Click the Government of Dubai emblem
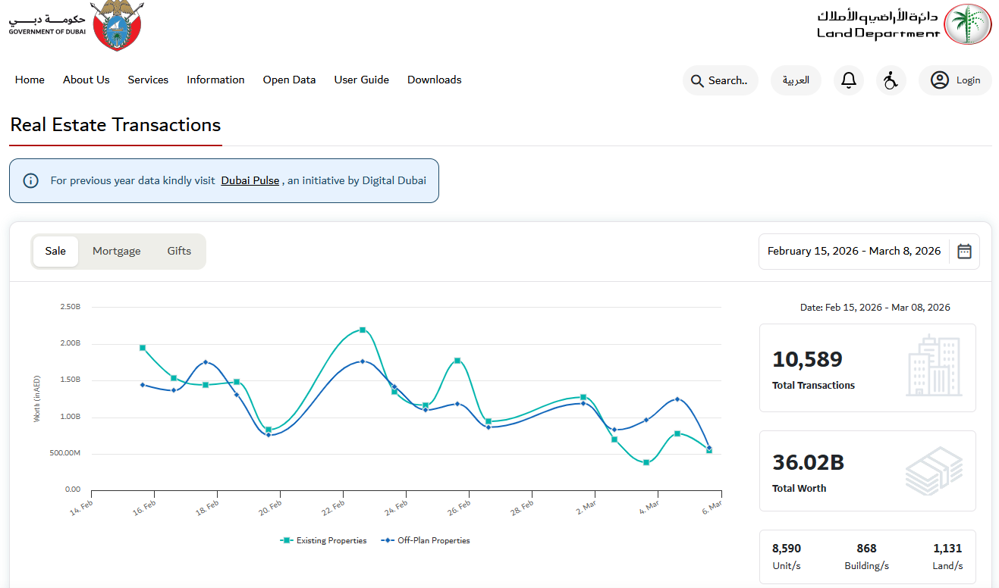 tap(116, 26)
